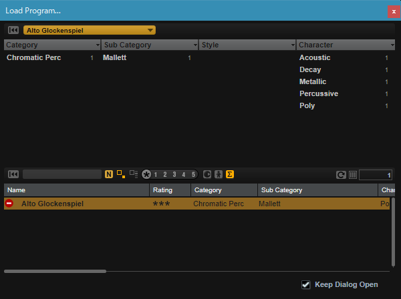Select the Mallett sub category filter

coord(114,57)
